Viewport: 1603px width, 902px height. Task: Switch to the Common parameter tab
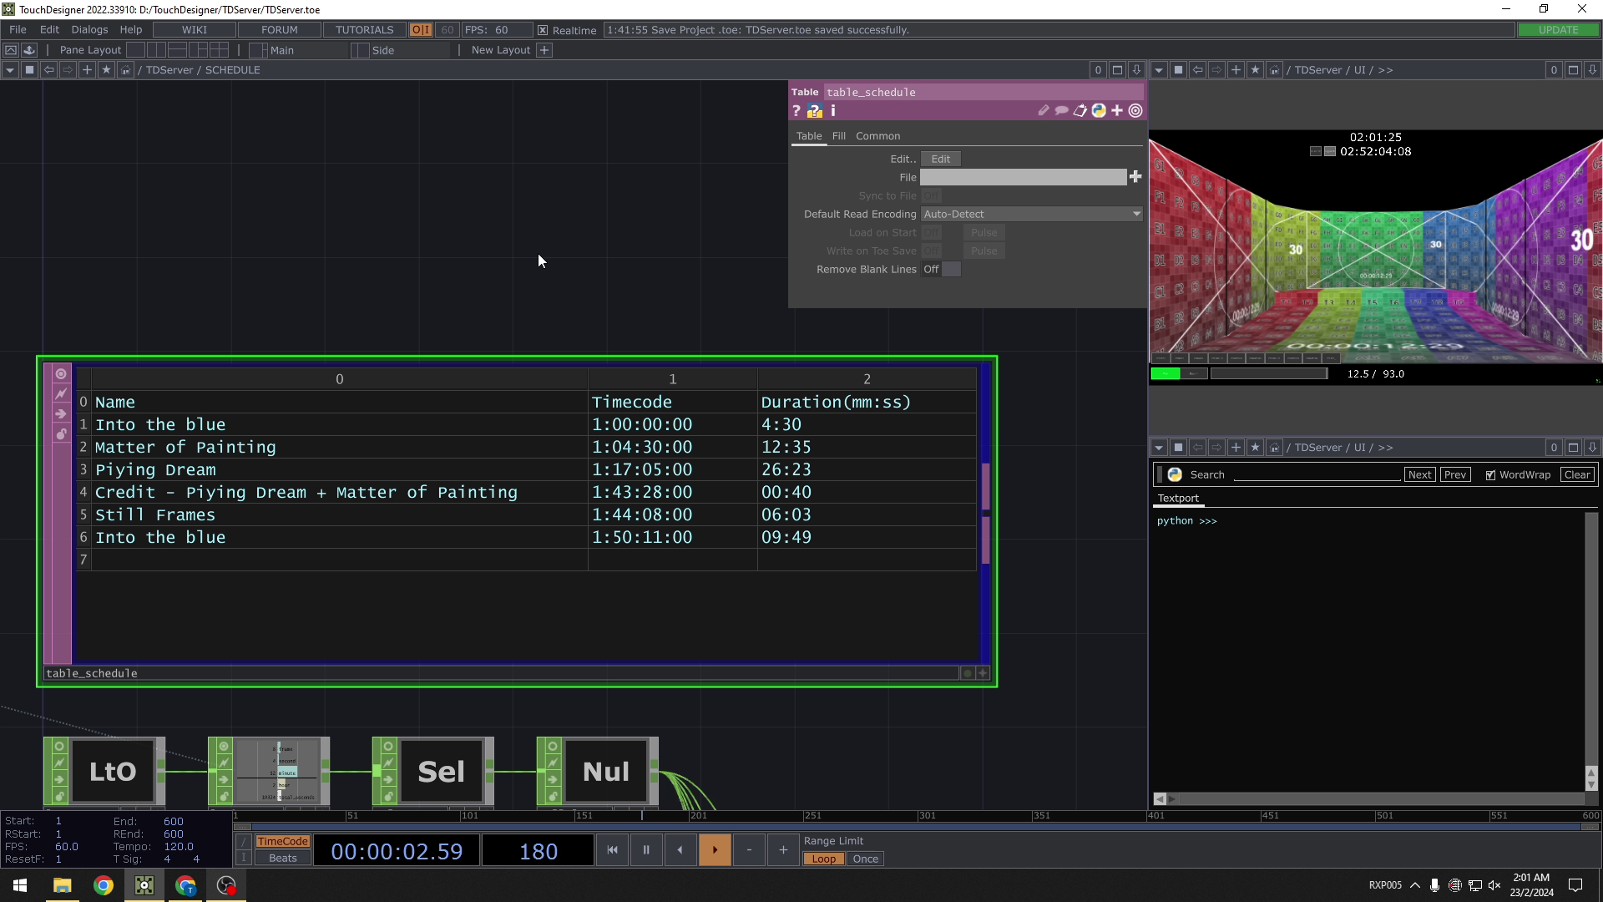click(877, 136)
